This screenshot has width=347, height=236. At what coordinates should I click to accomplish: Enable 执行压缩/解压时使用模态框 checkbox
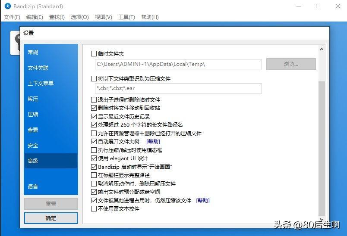point(94,150)
